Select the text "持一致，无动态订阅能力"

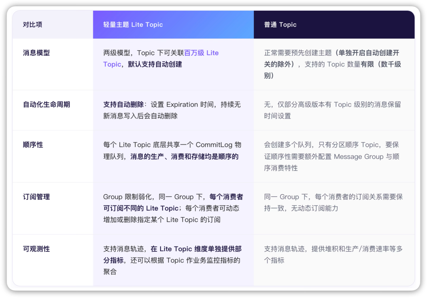tap(301, 208)
